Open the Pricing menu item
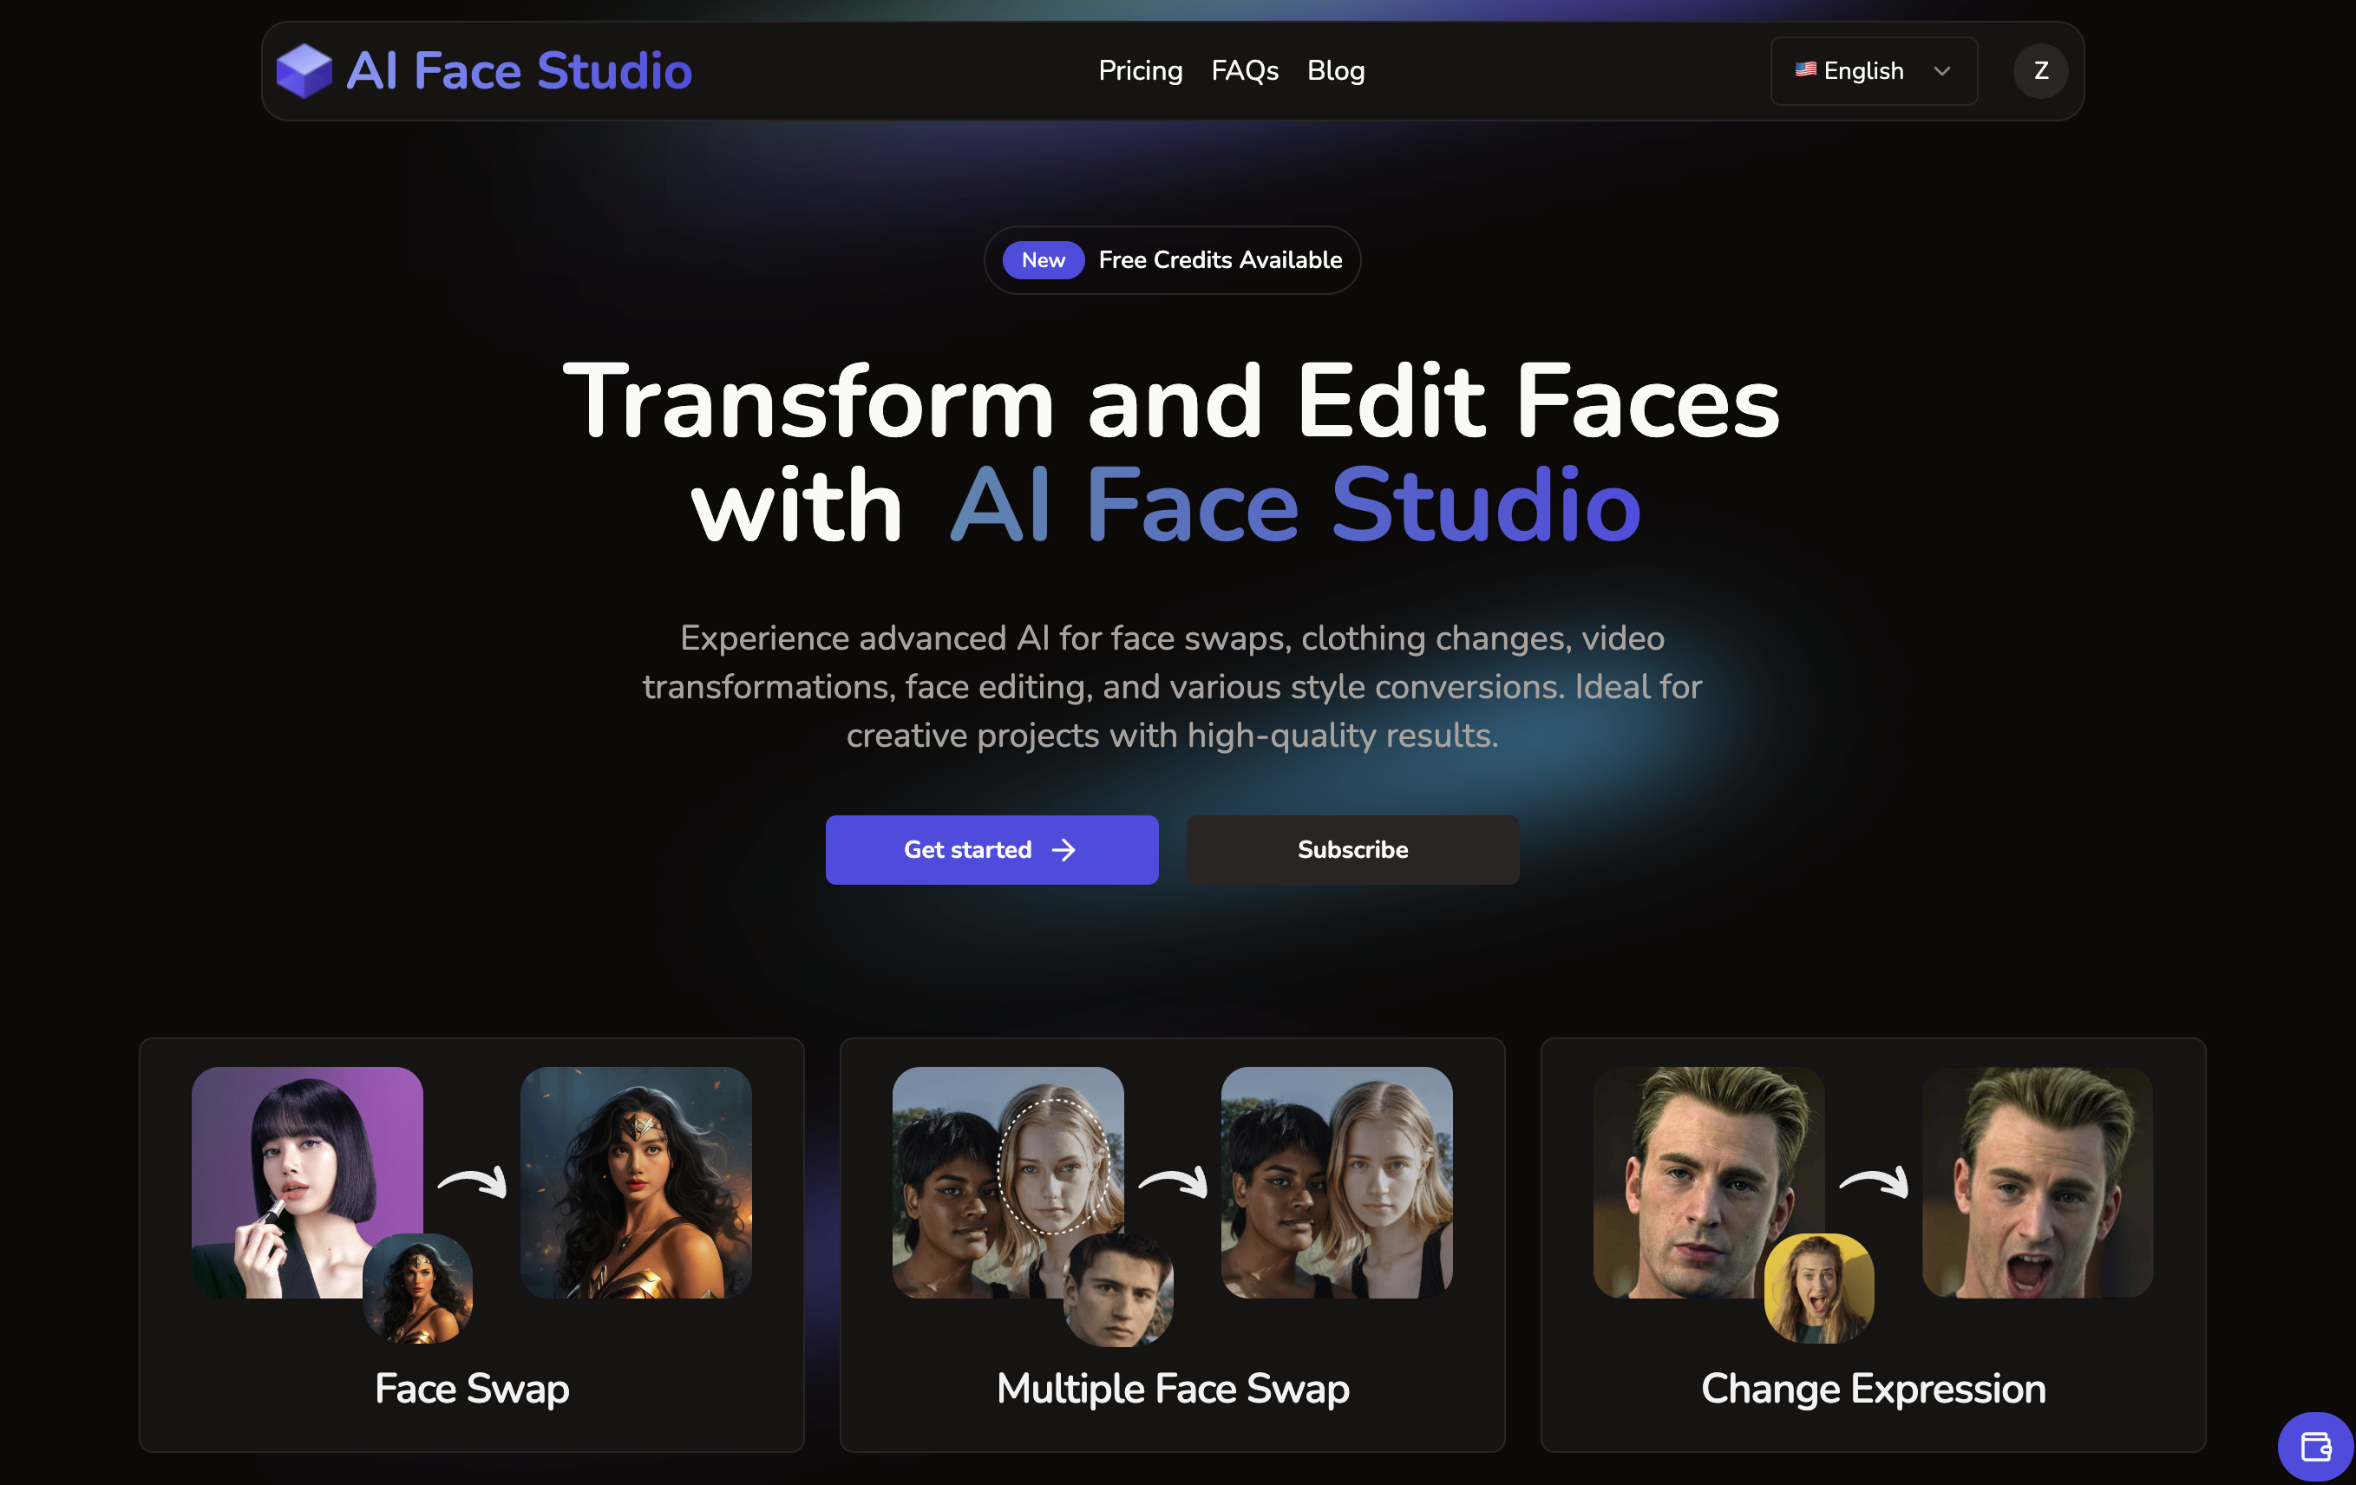 click(x=1140, y=70)
